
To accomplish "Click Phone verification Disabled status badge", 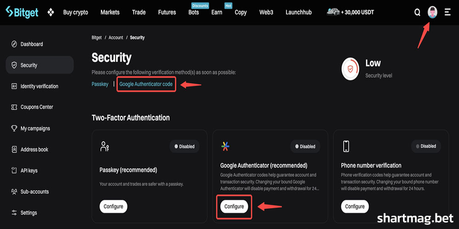I will click(426, 146).
